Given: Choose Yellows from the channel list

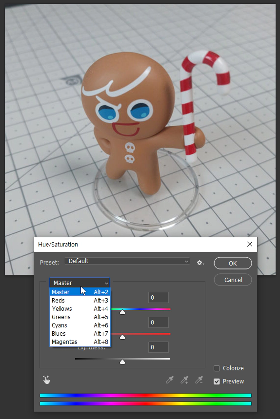Looking at the screenshot, I should point(80,308).
